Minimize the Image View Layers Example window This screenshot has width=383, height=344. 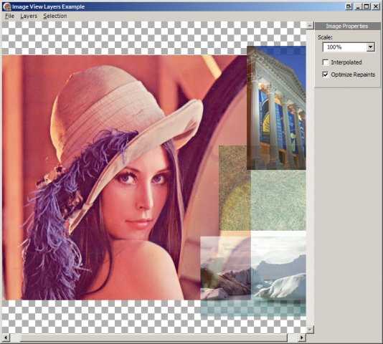click(x=358, y=6)
